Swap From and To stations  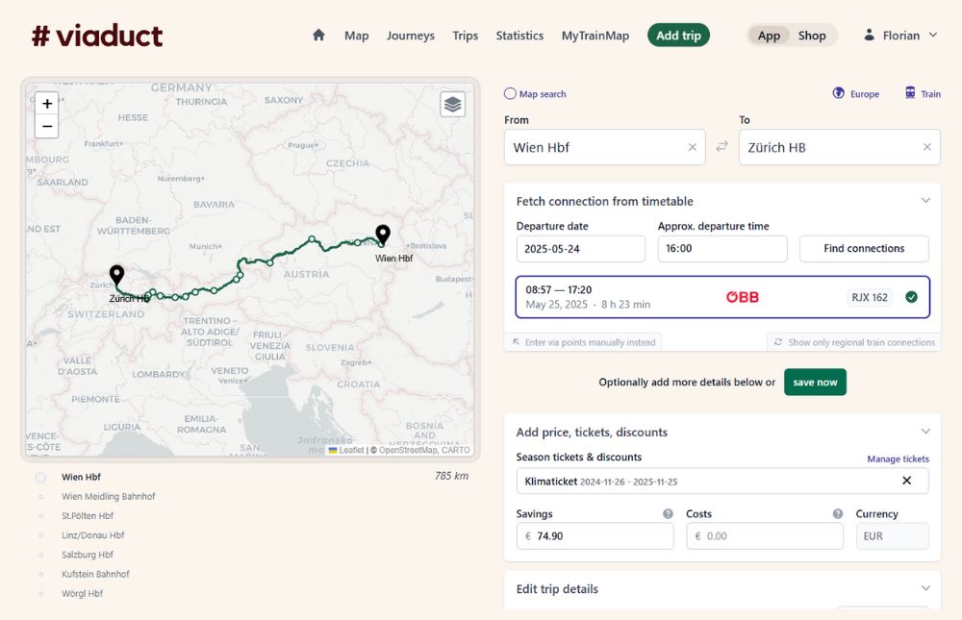tap(722, 146)
